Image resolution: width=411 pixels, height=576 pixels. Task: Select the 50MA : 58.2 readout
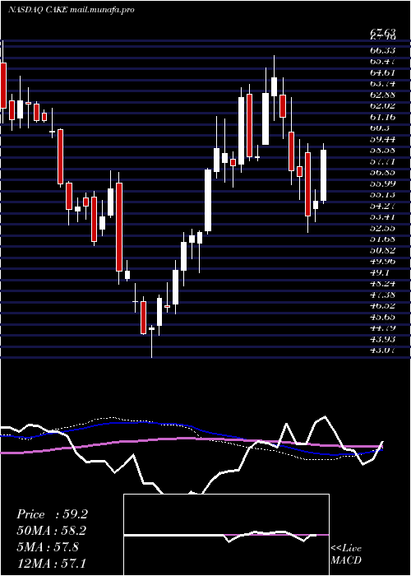click(x=52, y=531)
